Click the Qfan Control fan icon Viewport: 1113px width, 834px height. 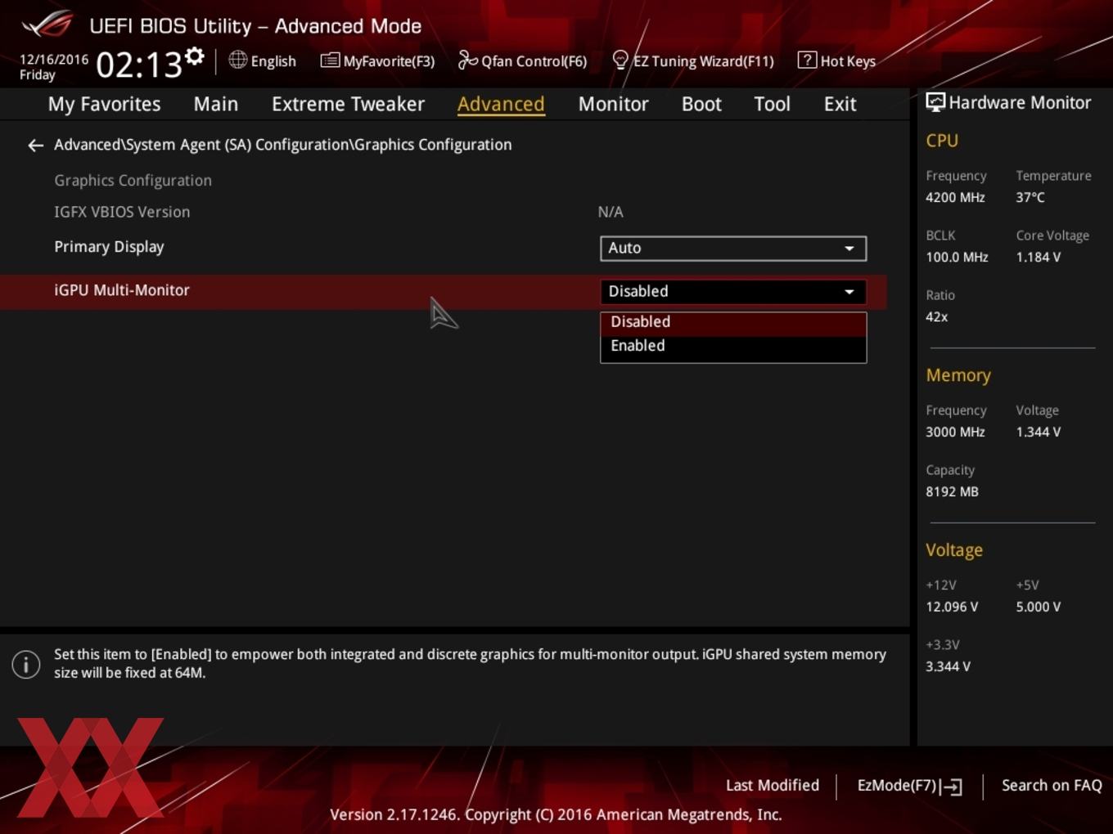click(x=467, y=60)
